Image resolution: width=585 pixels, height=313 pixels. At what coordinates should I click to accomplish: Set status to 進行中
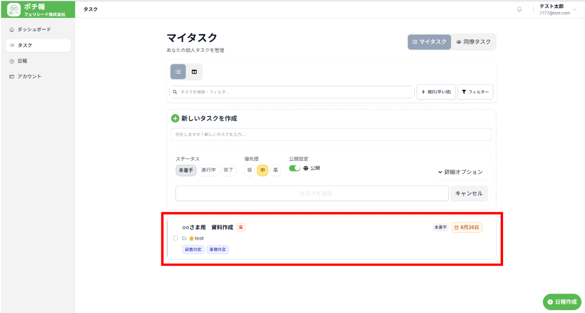(208, 170)
